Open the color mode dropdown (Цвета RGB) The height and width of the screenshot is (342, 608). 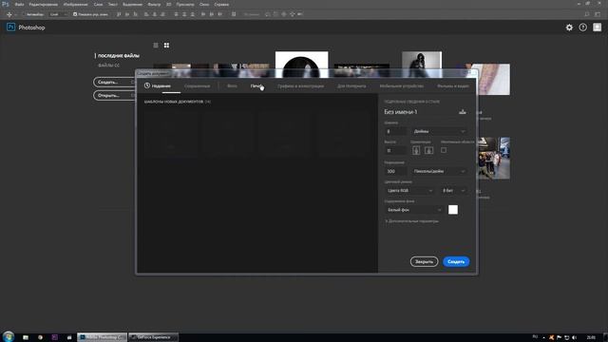point(409,191)
